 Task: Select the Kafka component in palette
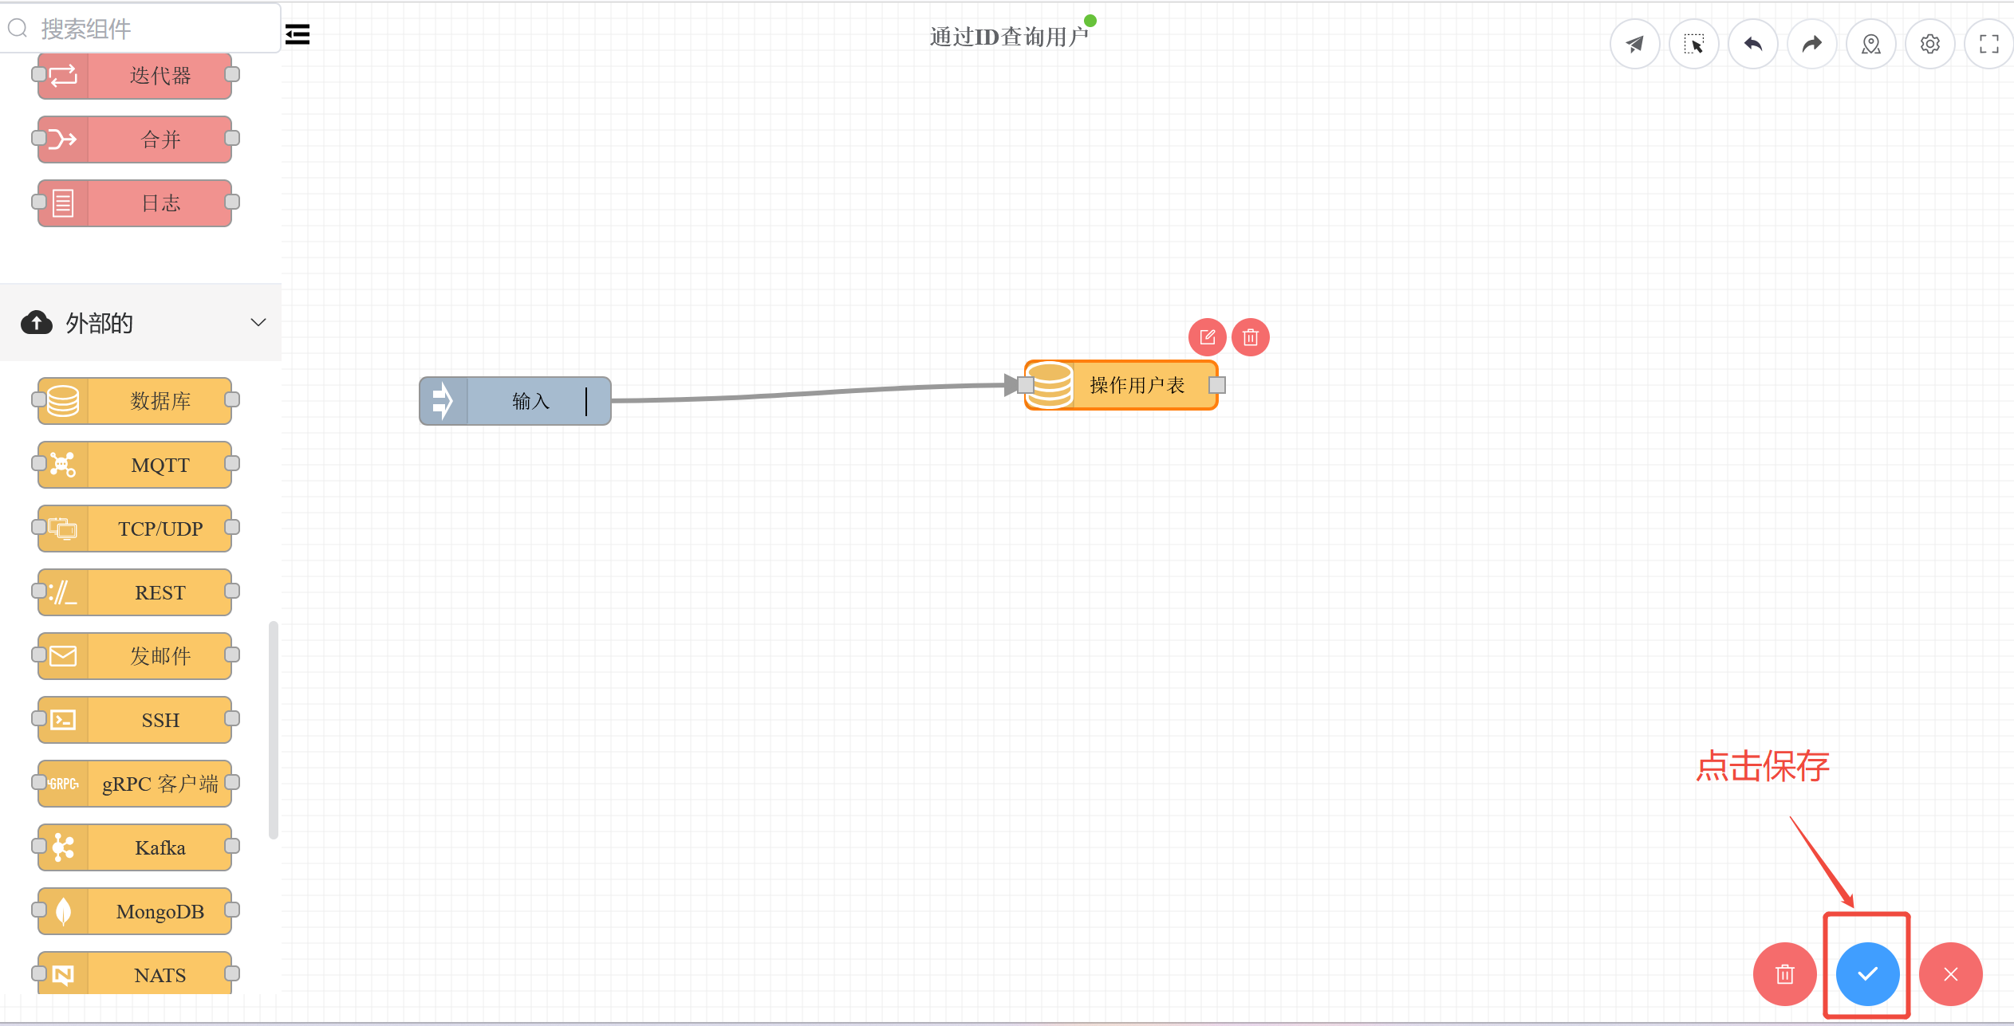(x=160, y=847)
